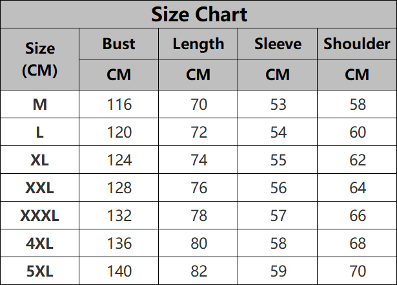Viewport: 397px width, 285px height.
Task: Click the 5XL size row label
Action: coord(40,271)
